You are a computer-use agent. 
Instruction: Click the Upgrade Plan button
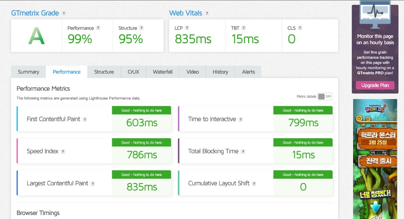tap(375, 85)
